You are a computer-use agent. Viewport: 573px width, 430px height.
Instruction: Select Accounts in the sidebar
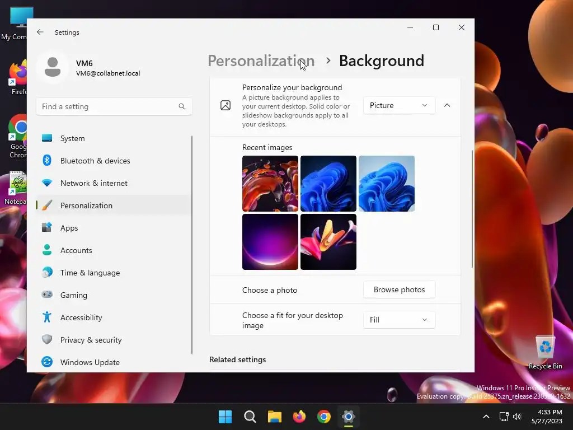pos(114,250)
